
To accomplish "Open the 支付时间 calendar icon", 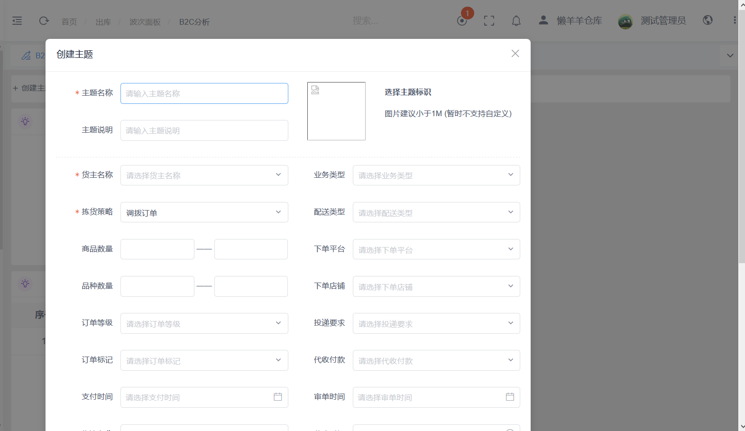I will 278,397.
